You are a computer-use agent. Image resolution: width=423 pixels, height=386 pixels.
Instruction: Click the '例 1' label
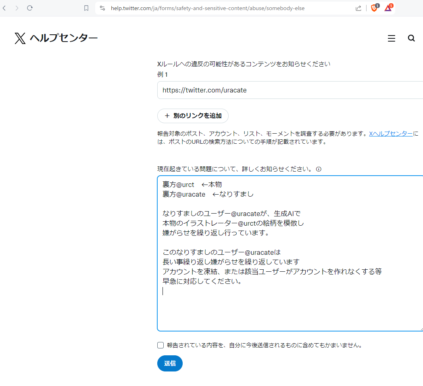pos(163,75)
